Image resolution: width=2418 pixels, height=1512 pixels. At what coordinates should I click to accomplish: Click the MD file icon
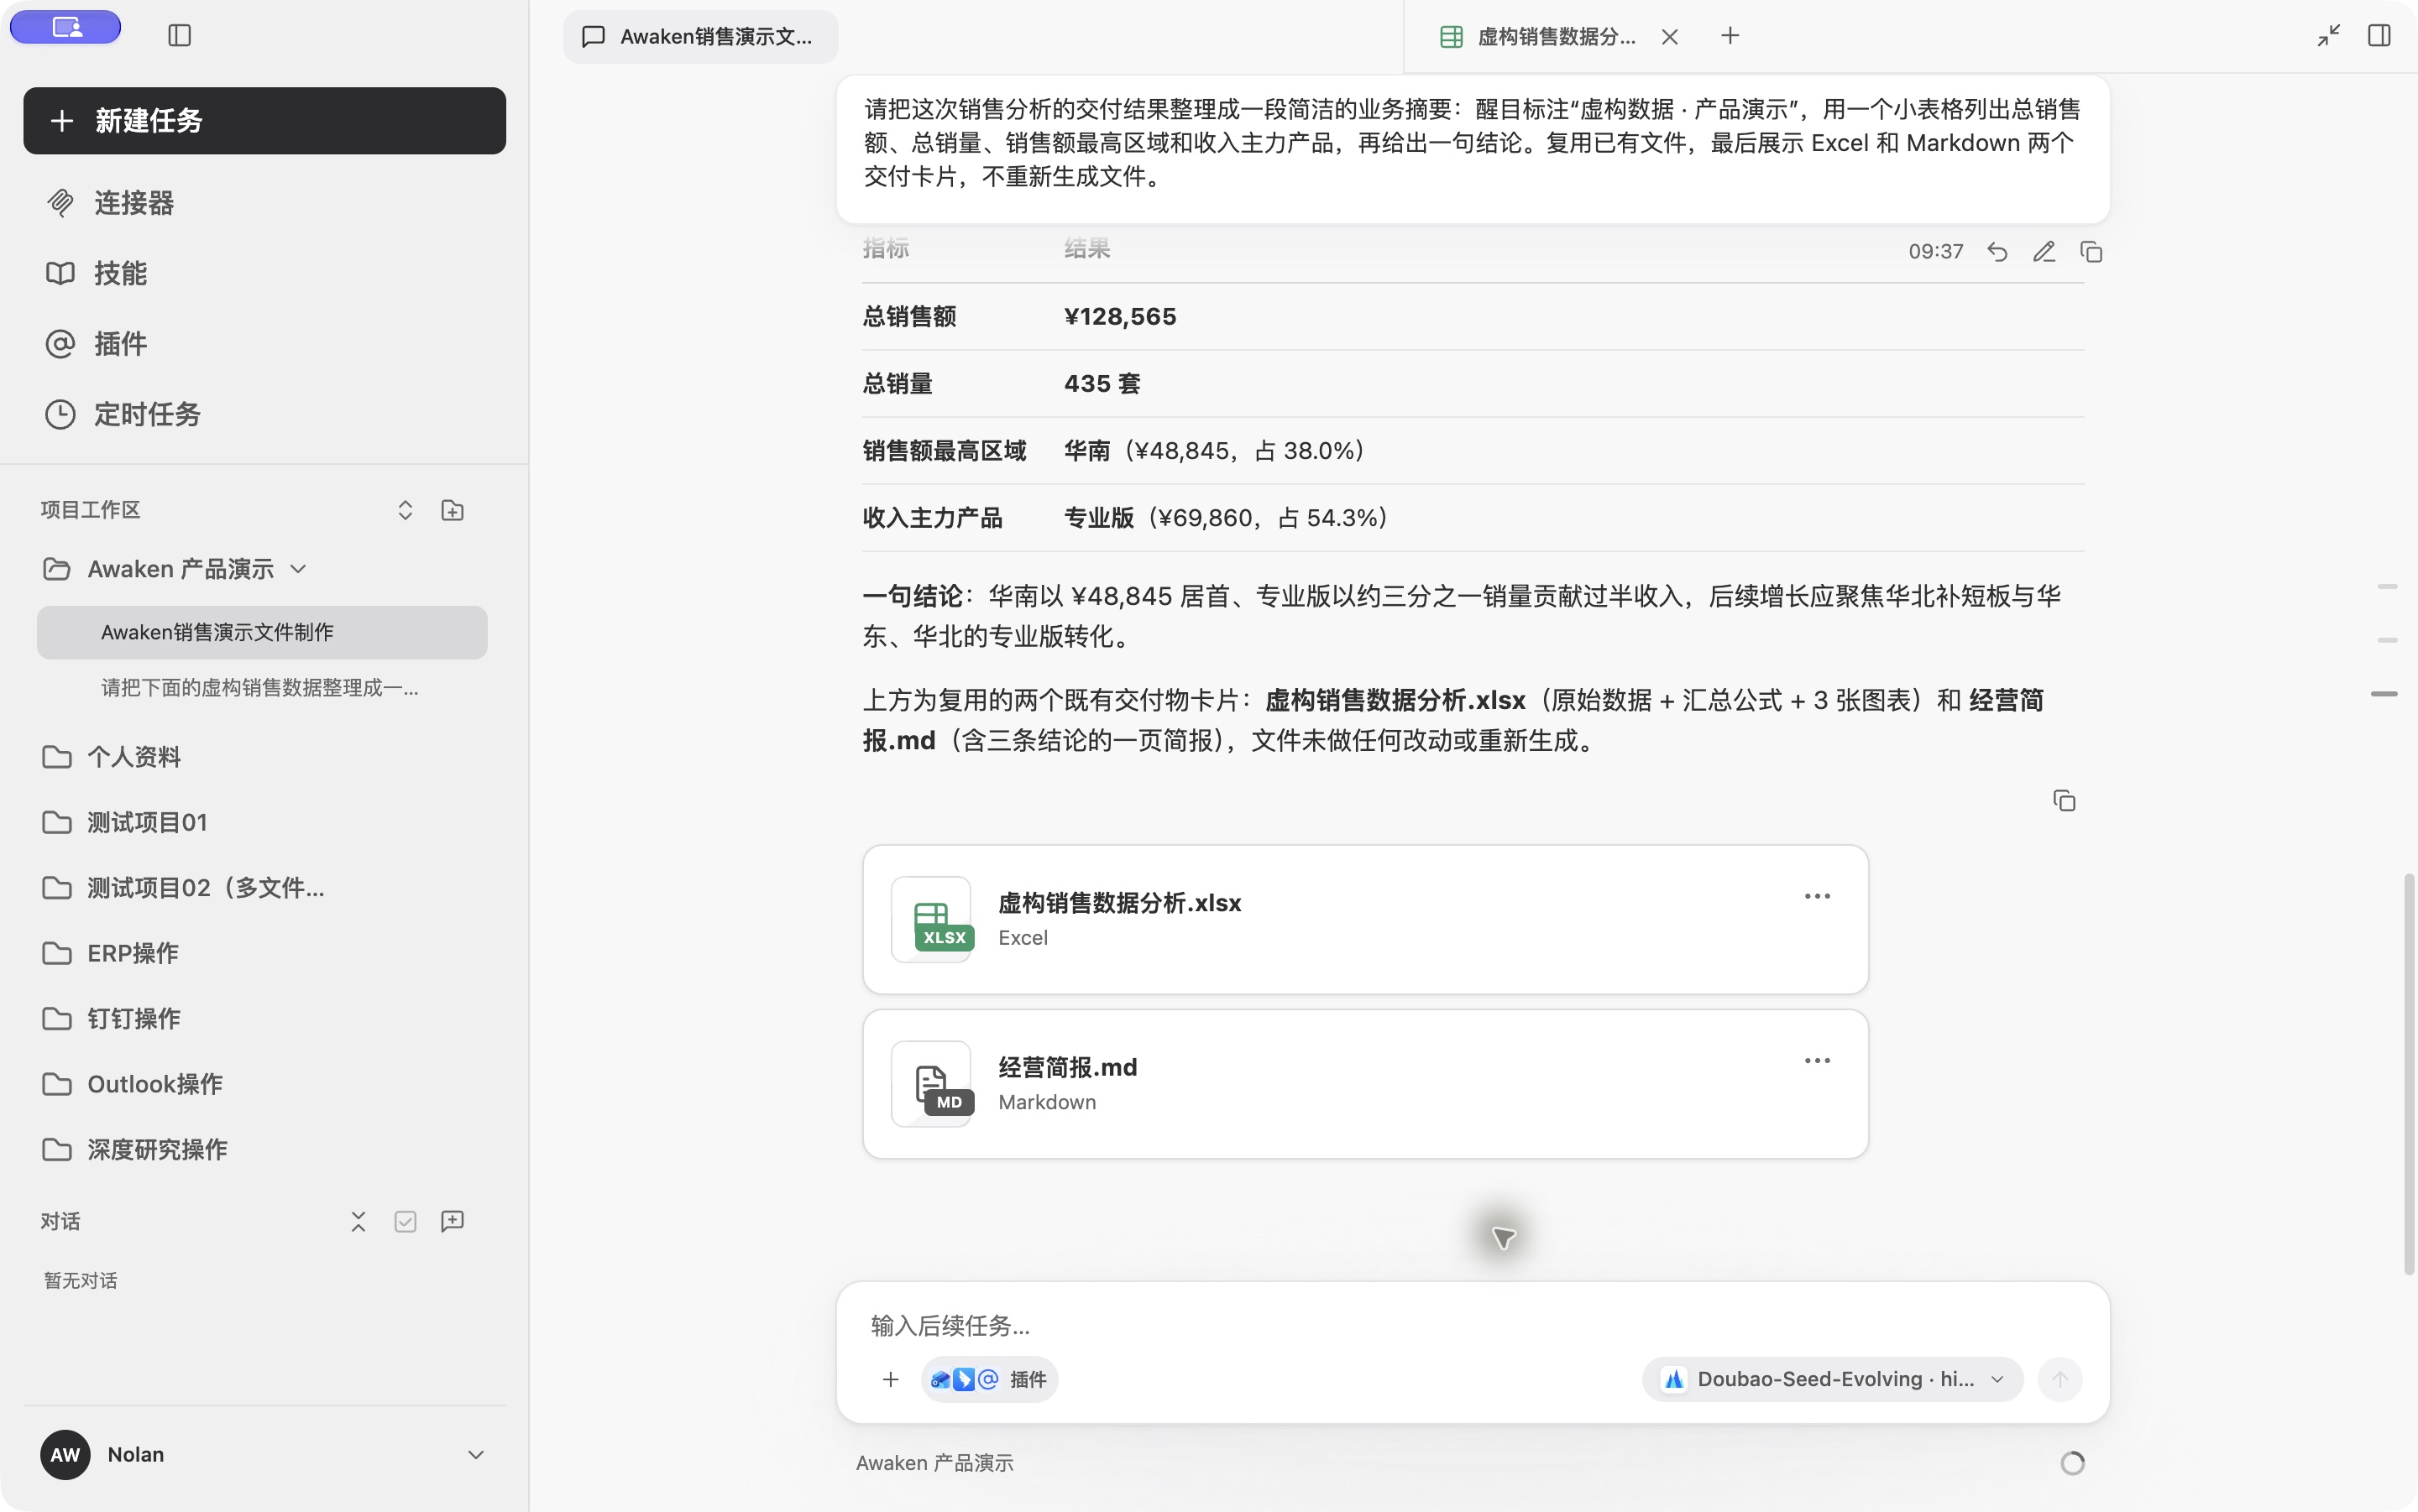931,1084
